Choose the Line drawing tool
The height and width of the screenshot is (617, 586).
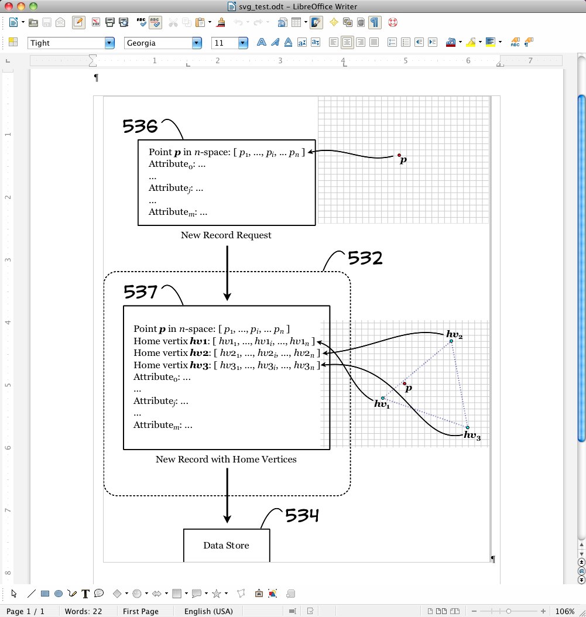32,594
